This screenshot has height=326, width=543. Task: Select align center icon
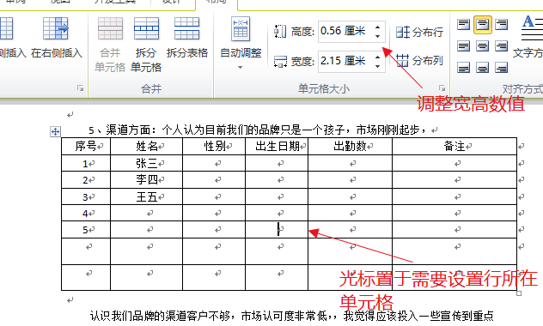482,46
